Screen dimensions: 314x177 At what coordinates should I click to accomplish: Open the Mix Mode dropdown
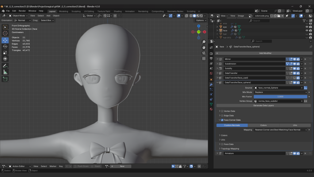(280, 92)
